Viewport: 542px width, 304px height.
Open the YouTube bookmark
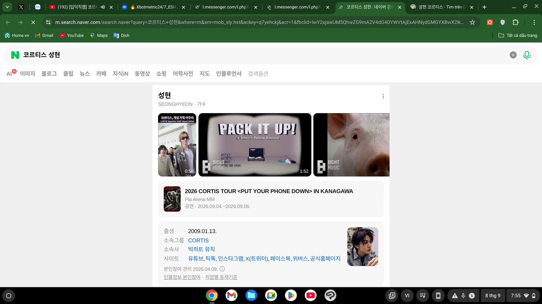[x=71, y=35]
